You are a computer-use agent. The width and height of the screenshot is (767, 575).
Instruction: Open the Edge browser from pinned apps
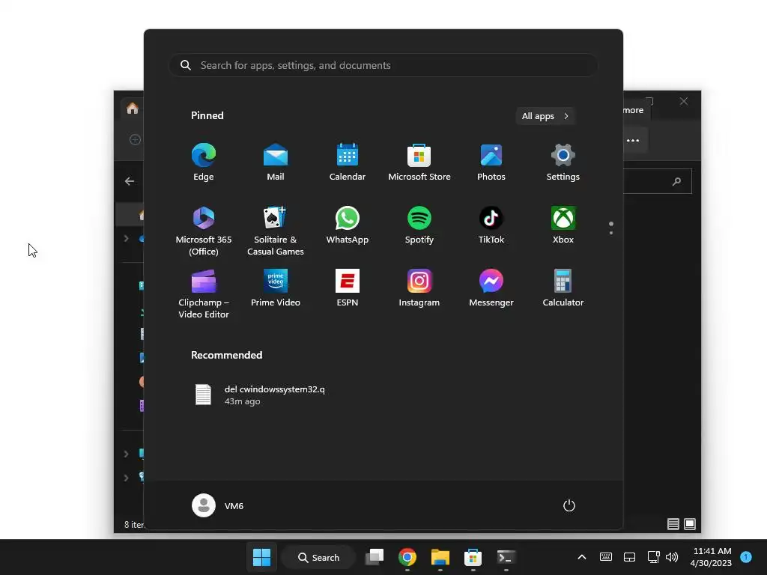[x=204, y=162]
